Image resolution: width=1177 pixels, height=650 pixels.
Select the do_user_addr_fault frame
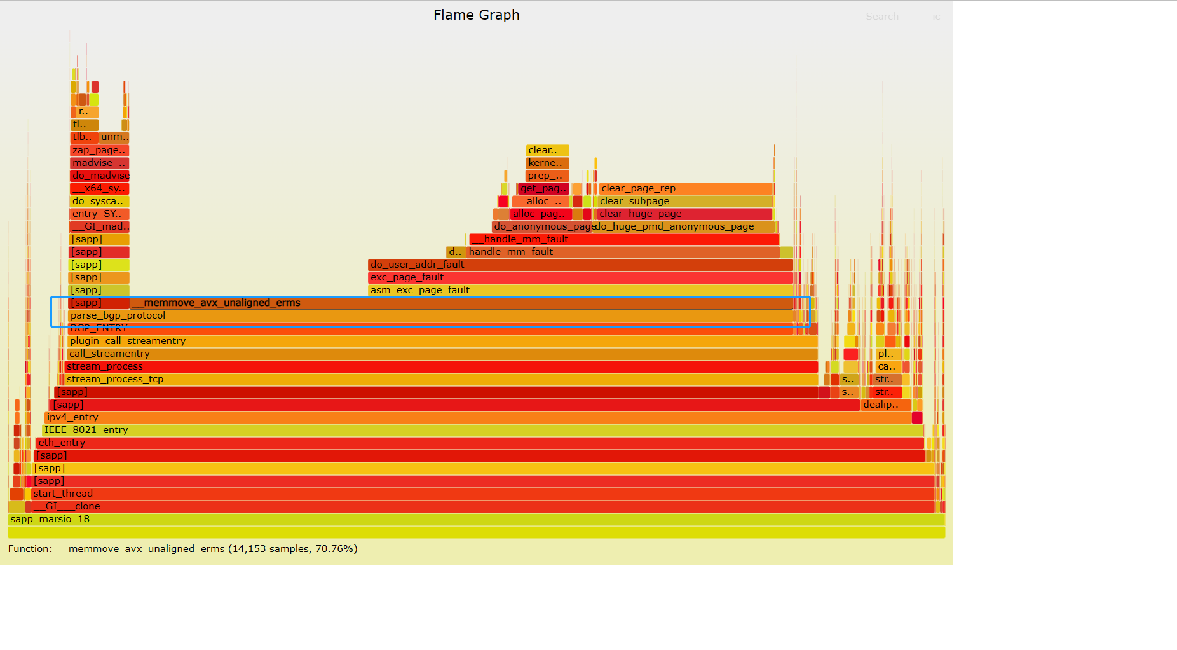(580, 265)
